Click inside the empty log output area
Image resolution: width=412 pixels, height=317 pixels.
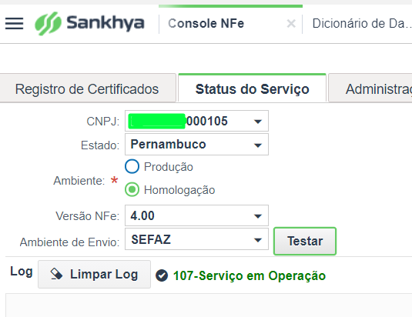(x=209, y=305)
